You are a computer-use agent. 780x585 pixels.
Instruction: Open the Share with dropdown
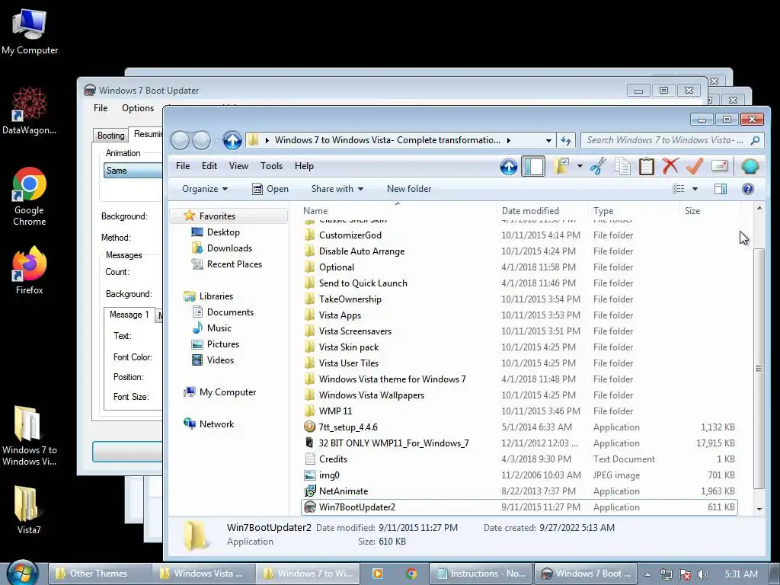point(337,189)
